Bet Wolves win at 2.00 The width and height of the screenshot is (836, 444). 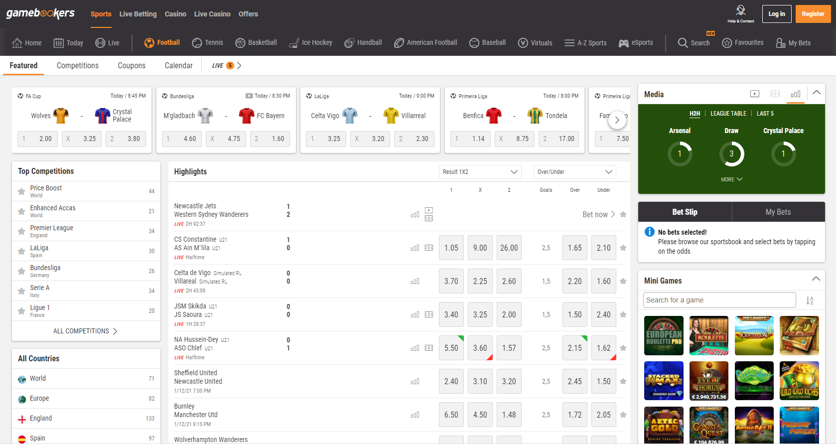click(x=38, y=139)
